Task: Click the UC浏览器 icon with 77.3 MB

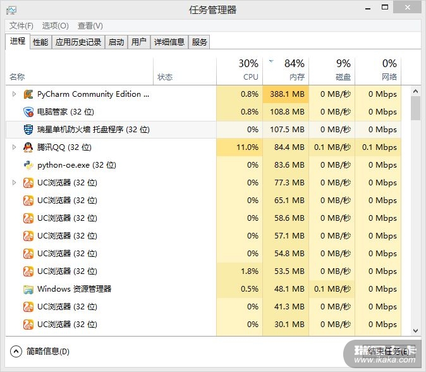Action: [28, 183]
